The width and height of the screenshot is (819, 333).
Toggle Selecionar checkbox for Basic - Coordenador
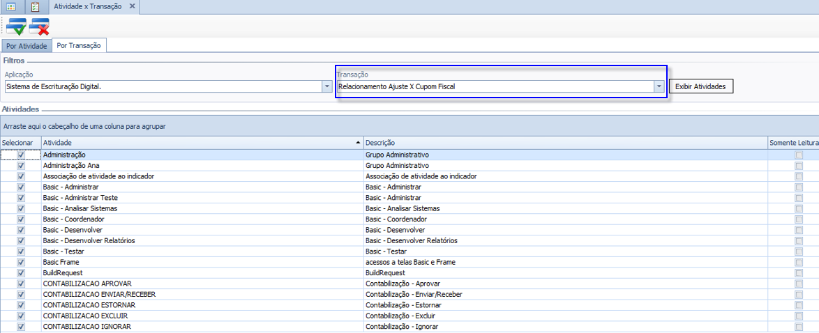21,219
